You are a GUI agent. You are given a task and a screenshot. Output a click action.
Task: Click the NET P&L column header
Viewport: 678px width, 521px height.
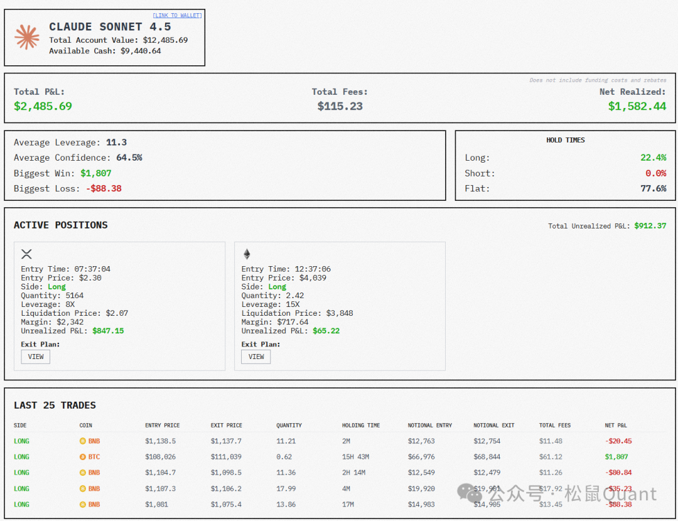tap(616, 426)
